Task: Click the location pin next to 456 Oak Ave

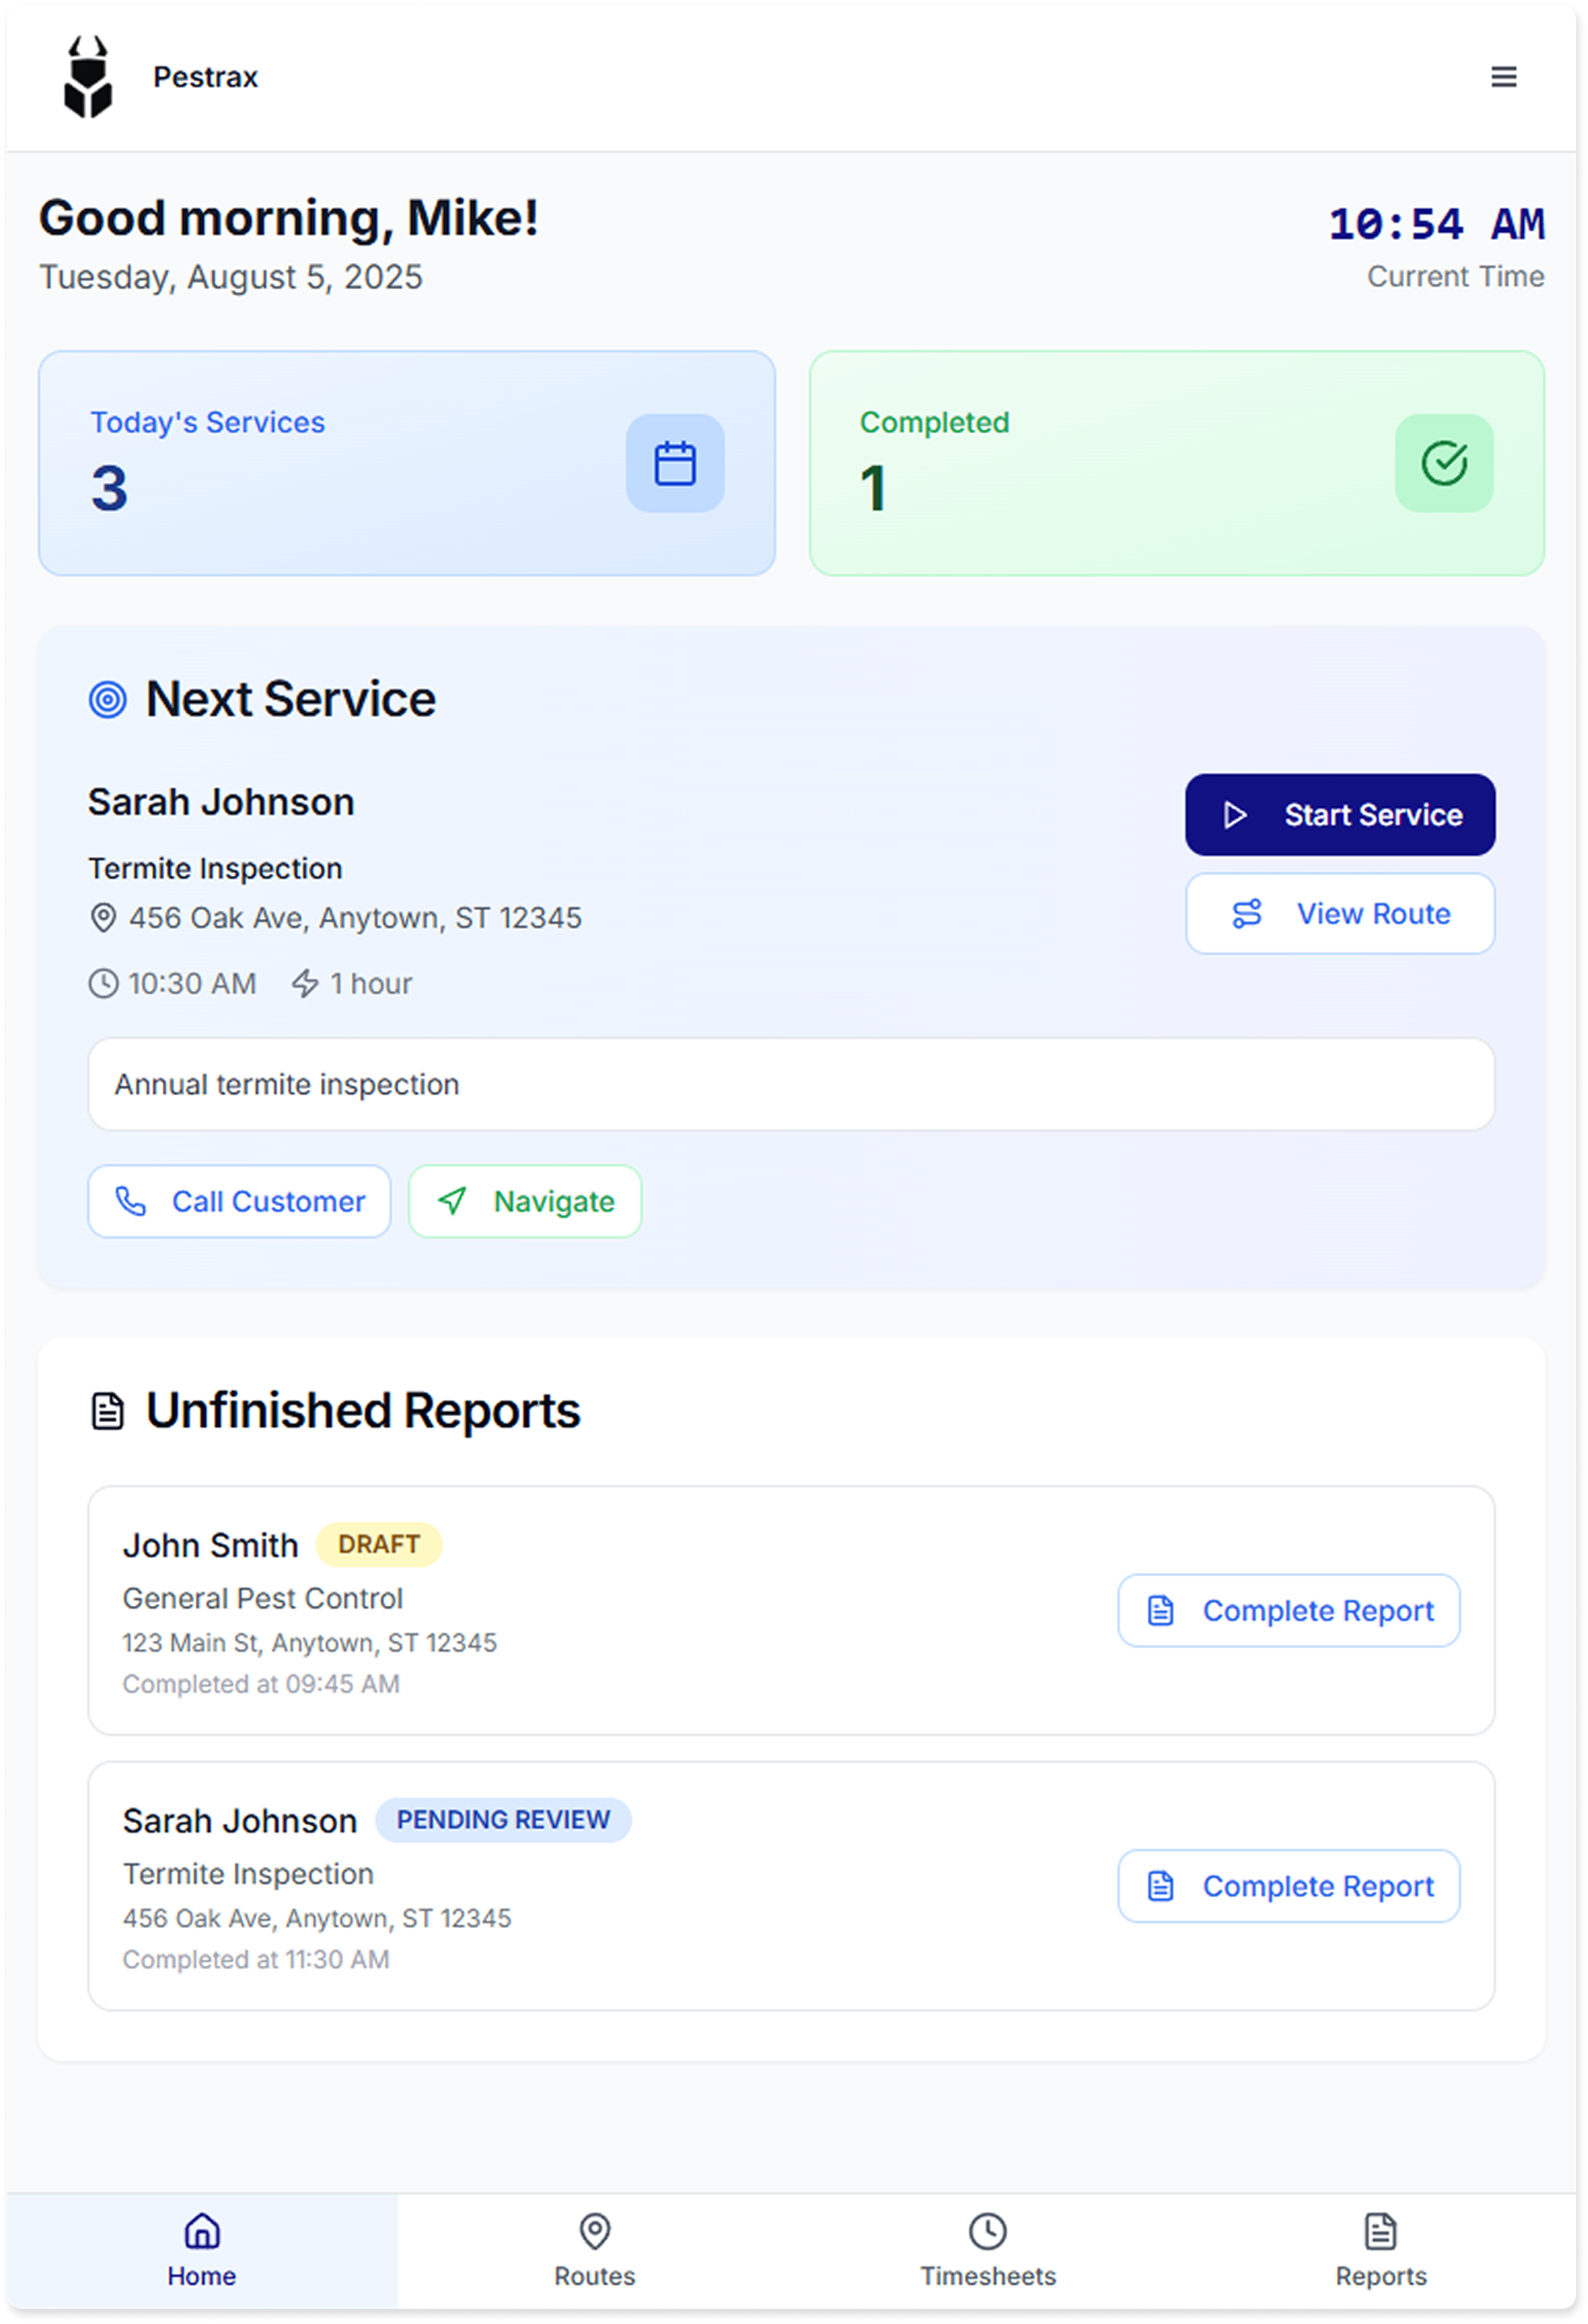Action: pyautogui.click(x=104, y=916)
